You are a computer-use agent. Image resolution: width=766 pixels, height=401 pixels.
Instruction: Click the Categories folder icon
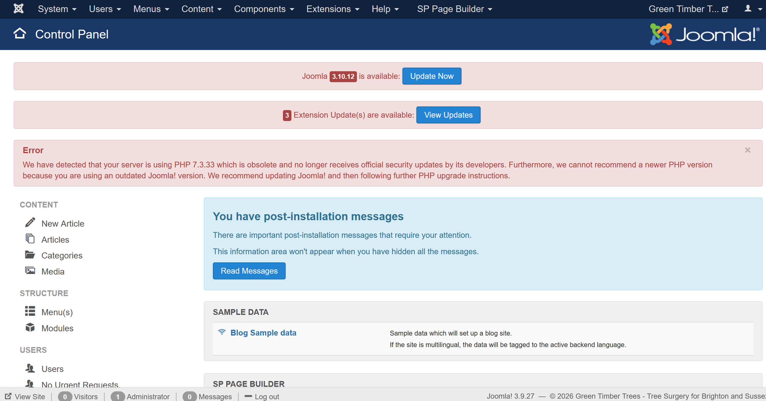pyautogui.click(x=30, y=254)
